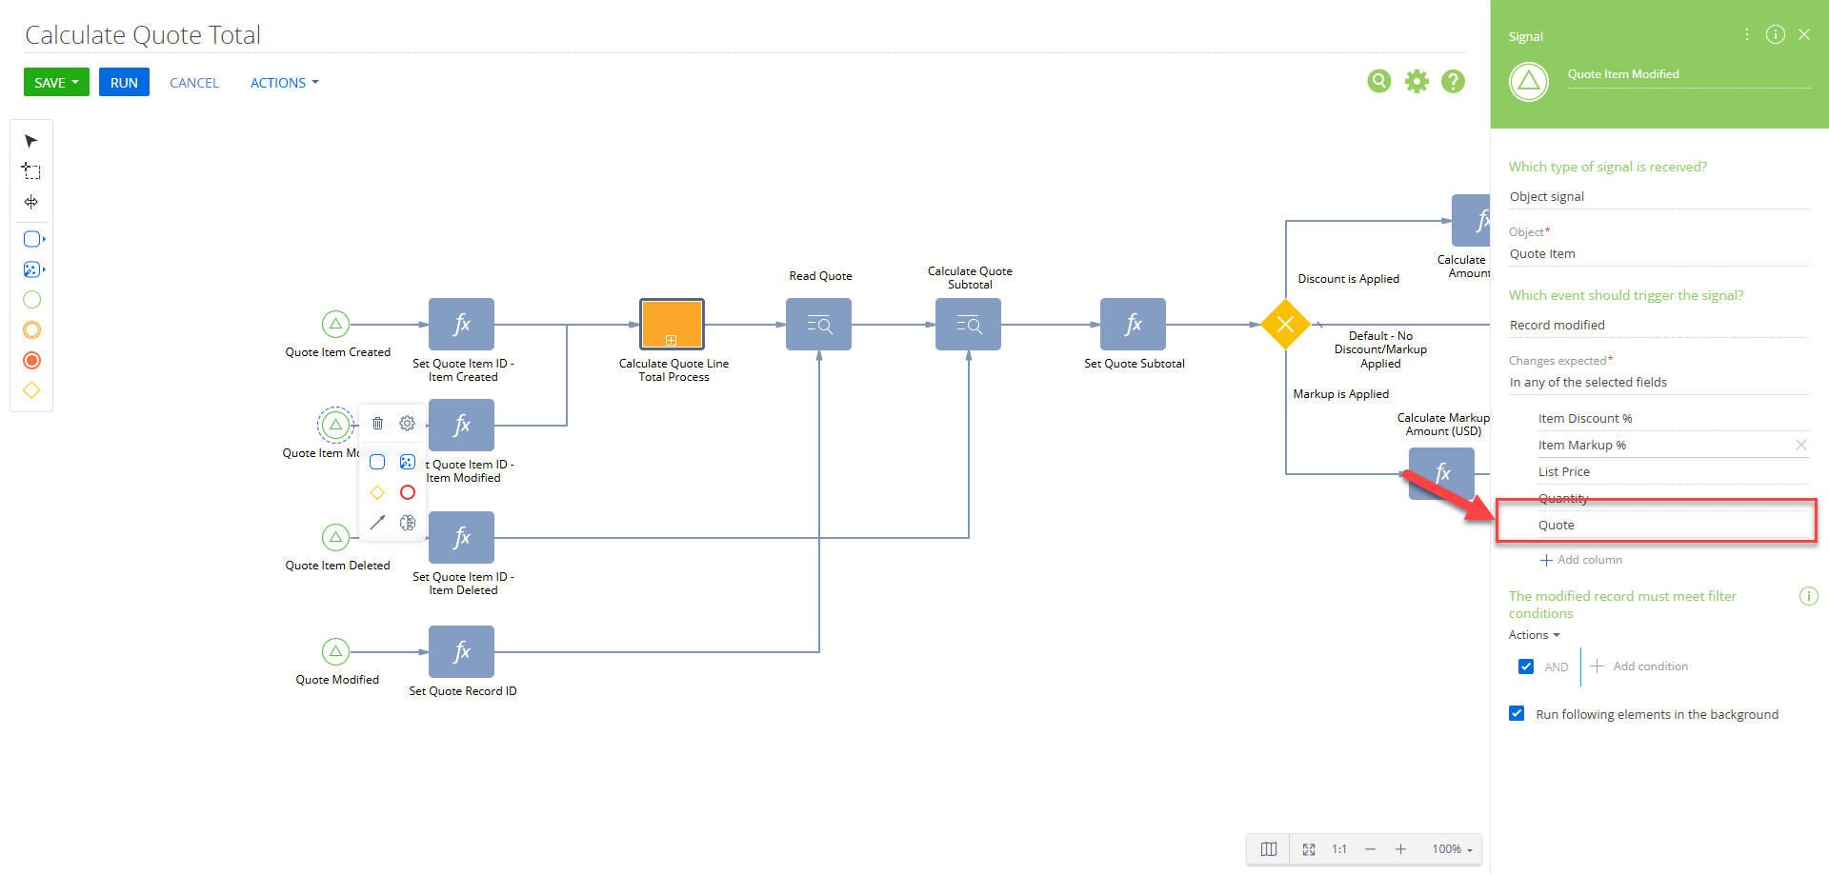Open process settings green gear icon
This screenshot has height=875, width=1829.
[x=1417, y=82]
